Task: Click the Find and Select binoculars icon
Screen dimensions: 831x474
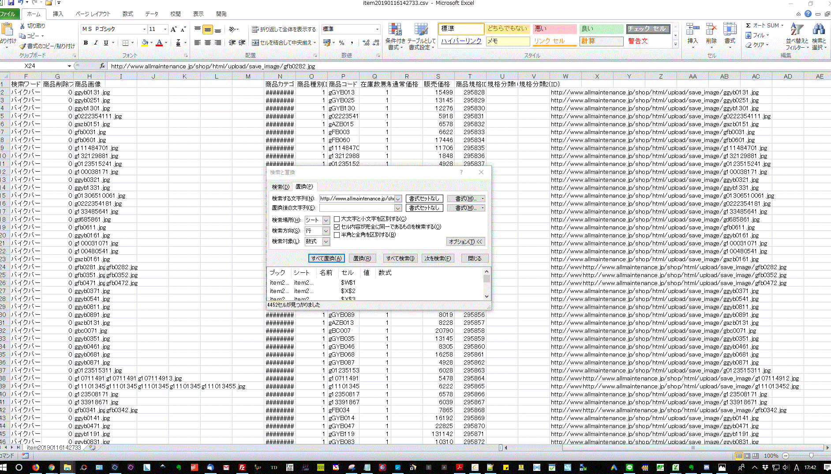Action: 819,30
